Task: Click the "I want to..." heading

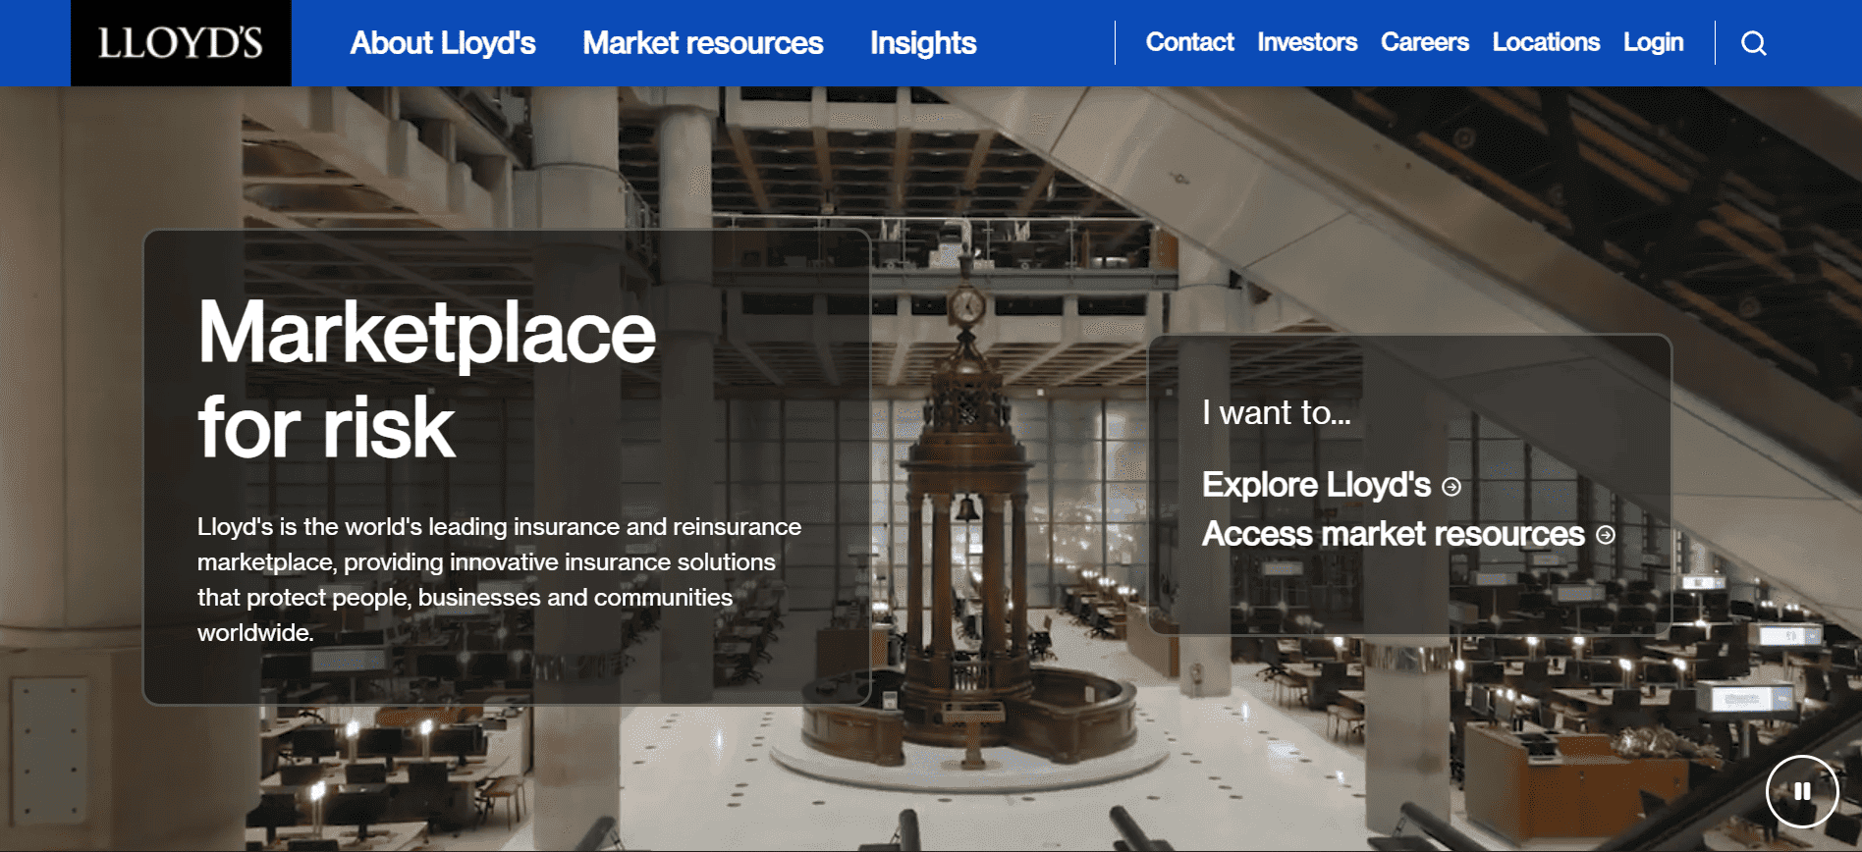Action: (x=1276, y=413)
